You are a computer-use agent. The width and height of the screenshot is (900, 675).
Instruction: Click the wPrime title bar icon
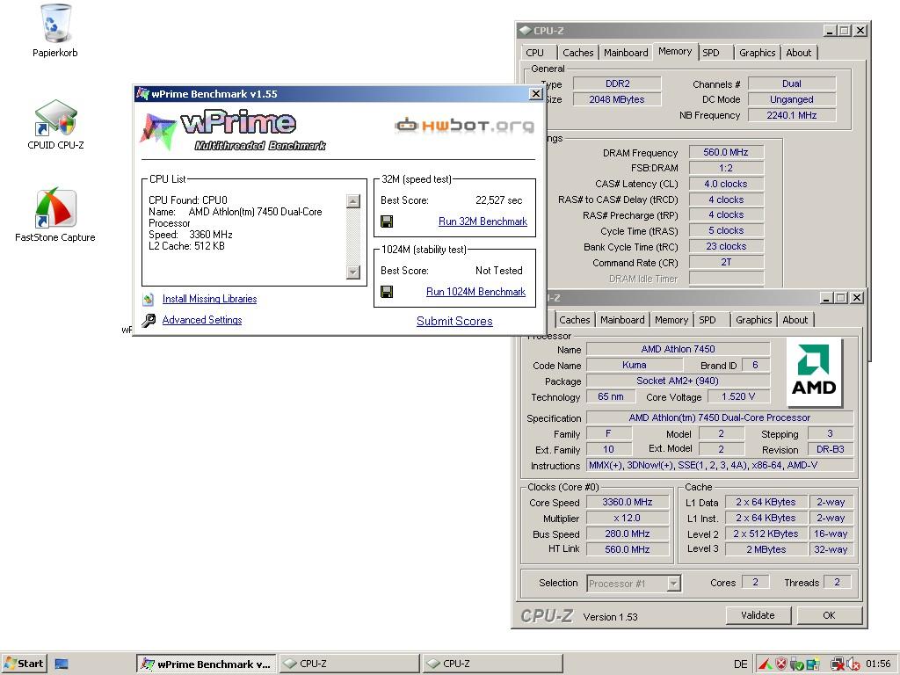pos(142,93)
